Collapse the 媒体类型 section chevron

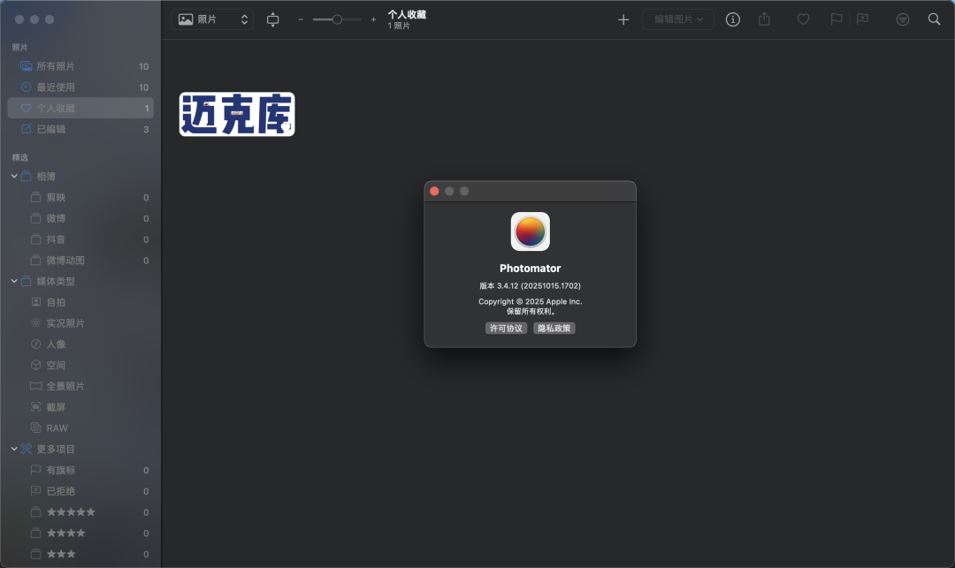[14, 281]
